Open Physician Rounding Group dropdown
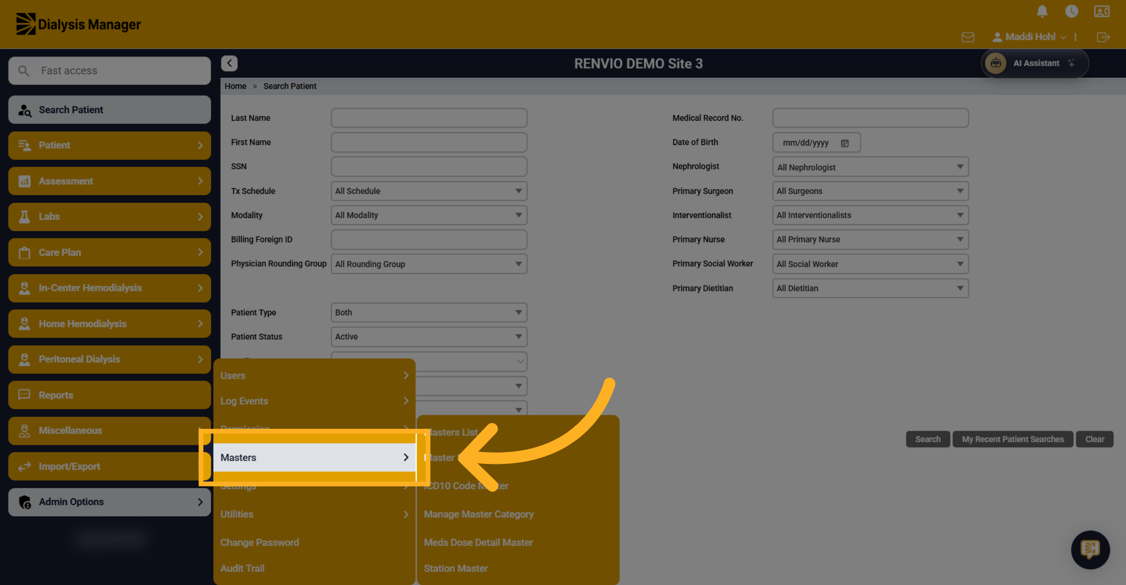Screen dimensions: 1126x585 pyautogui.click(x=429, y=264)
